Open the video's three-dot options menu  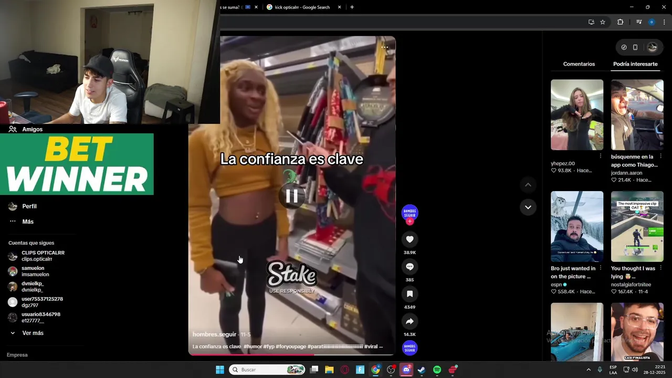[x=384, y=47]
